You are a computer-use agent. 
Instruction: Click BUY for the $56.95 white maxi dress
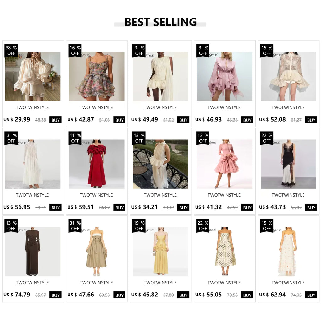tap(55, 208)
